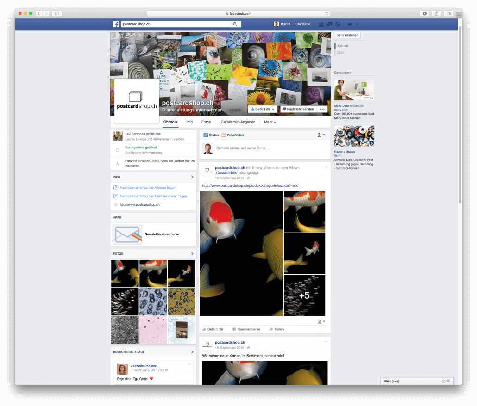Open friend requests icon in top bar

pyautogui.click(x=321, y=25)
